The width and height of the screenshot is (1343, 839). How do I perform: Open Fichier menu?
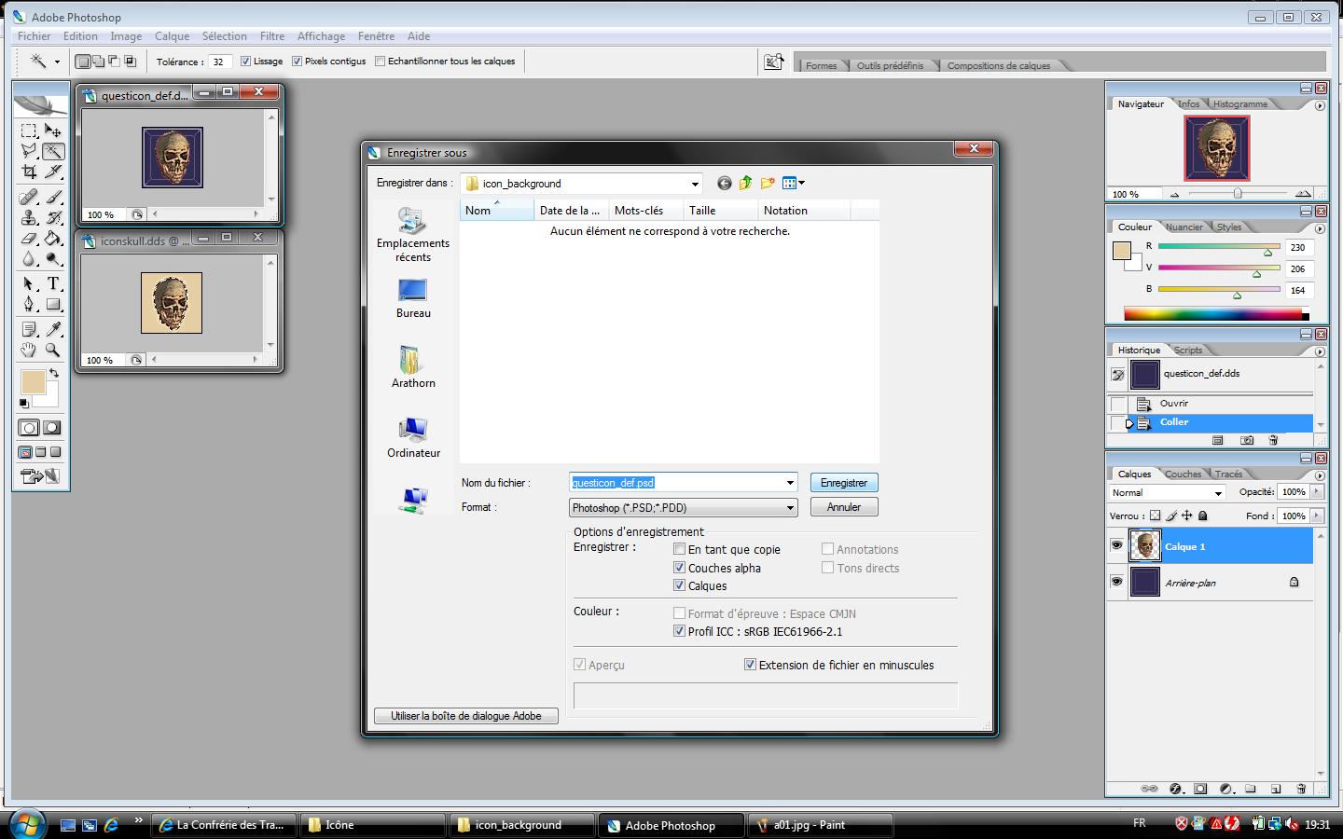tap(35, 36)
